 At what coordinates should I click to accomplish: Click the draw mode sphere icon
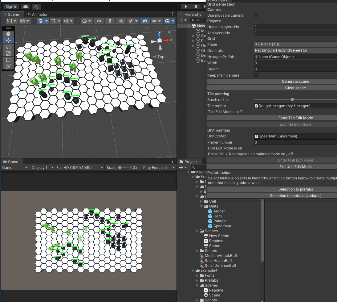coord(84,21)
